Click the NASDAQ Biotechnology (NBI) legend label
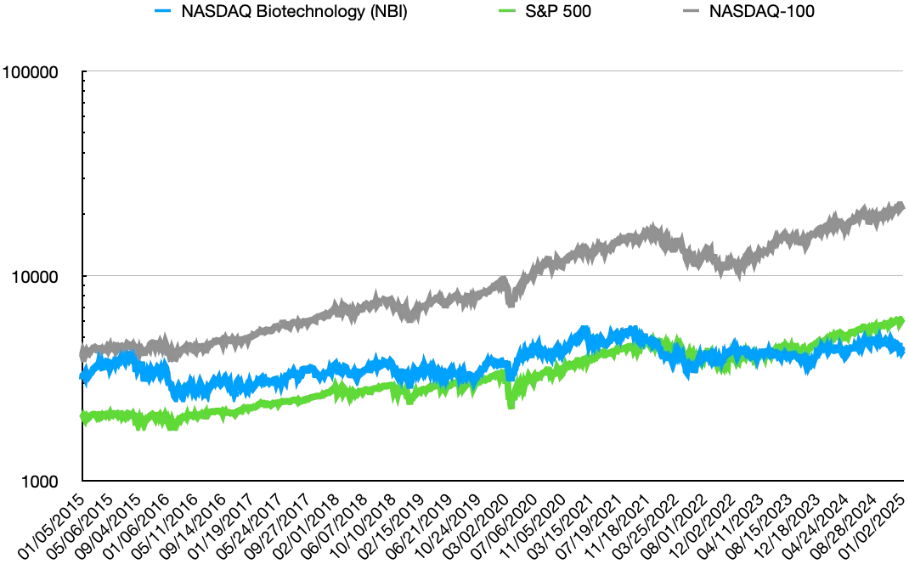This screenshot has height=564, width=909. click(295, 11)
